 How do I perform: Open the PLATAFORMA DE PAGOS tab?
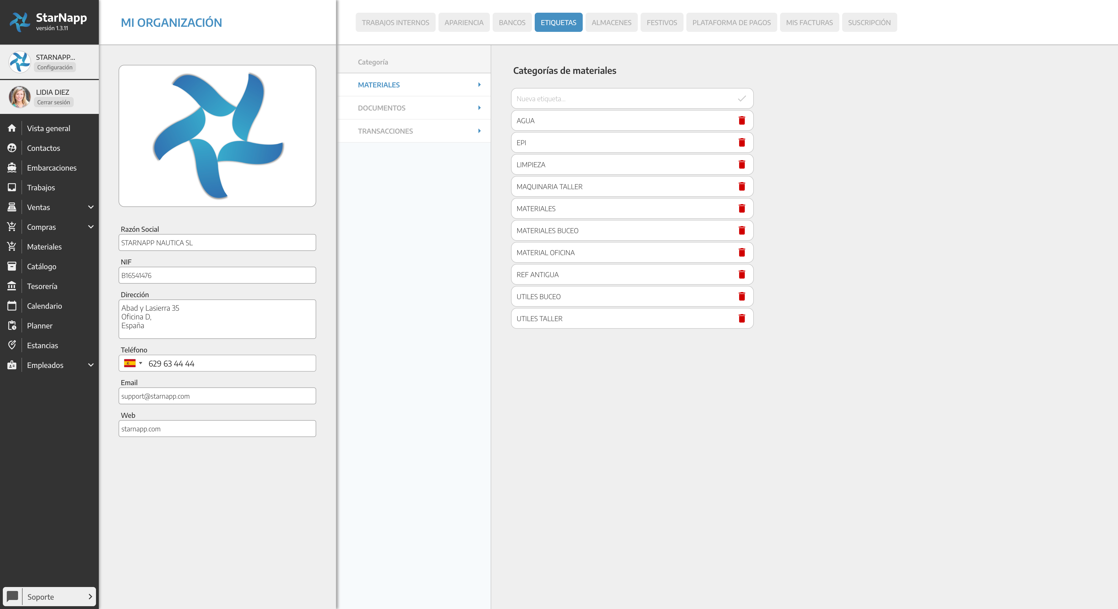pyautogui.click(x=731, y=23)
